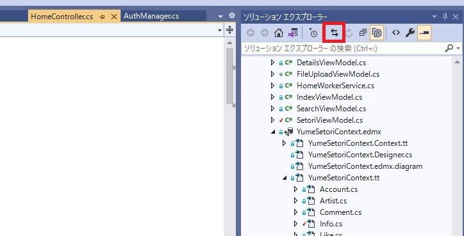464x236 pixels.
Task: Click the Solution Explorer scrollbar up arrow
Action: point(457,62)
